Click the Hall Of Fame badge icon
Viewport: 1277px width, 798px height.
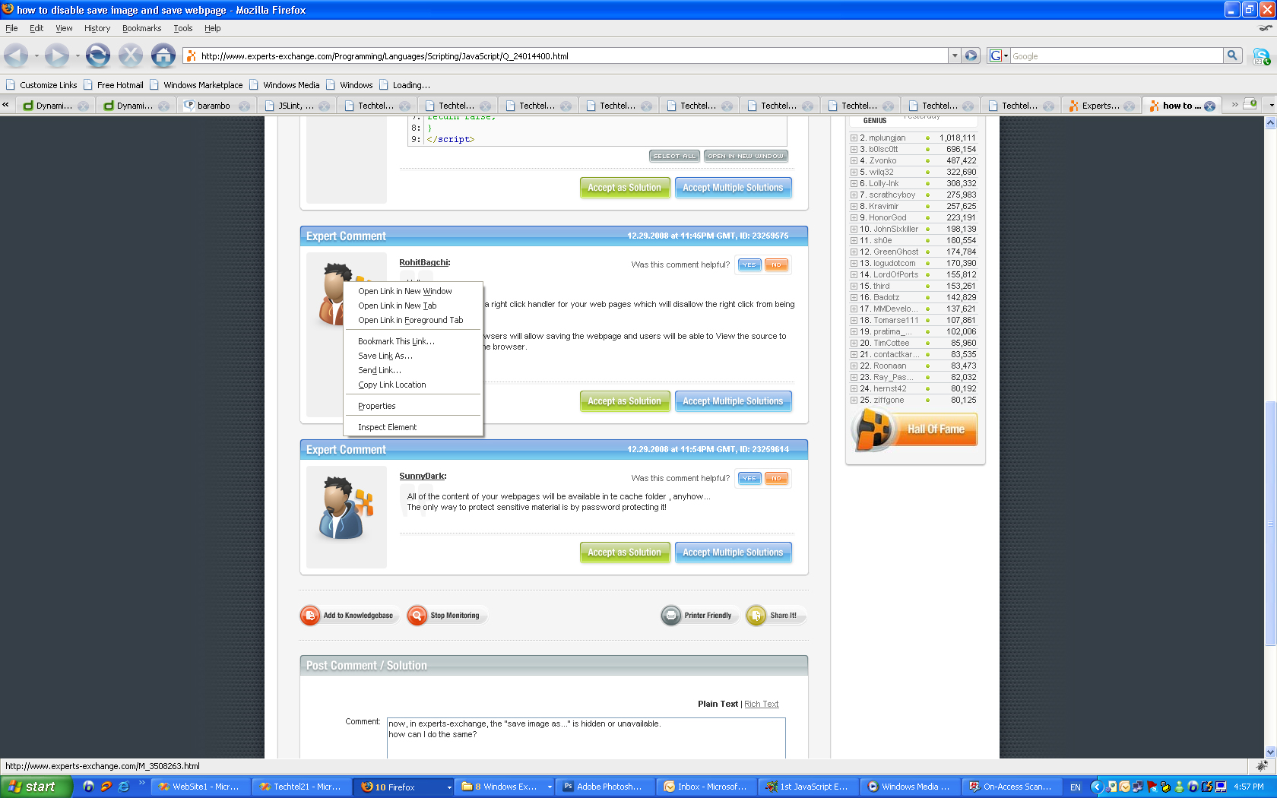coord(873,429)
